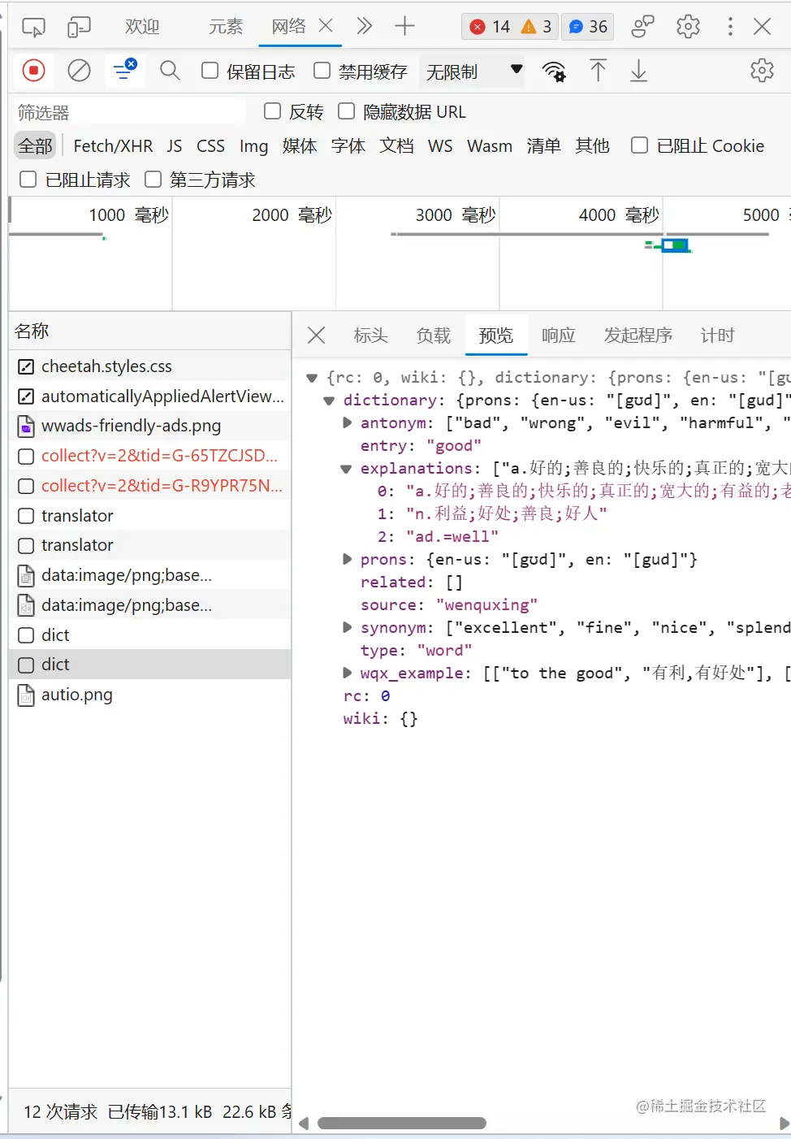Check 已阻止请求 checkbox
The image size is (791, 1139).
28,180
